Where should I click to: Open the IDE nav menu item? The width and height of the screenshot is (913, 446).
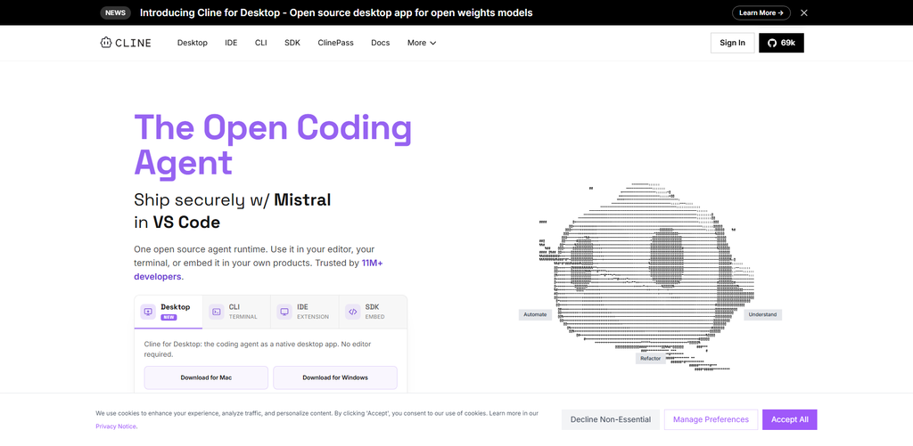(x=231, y=43)
